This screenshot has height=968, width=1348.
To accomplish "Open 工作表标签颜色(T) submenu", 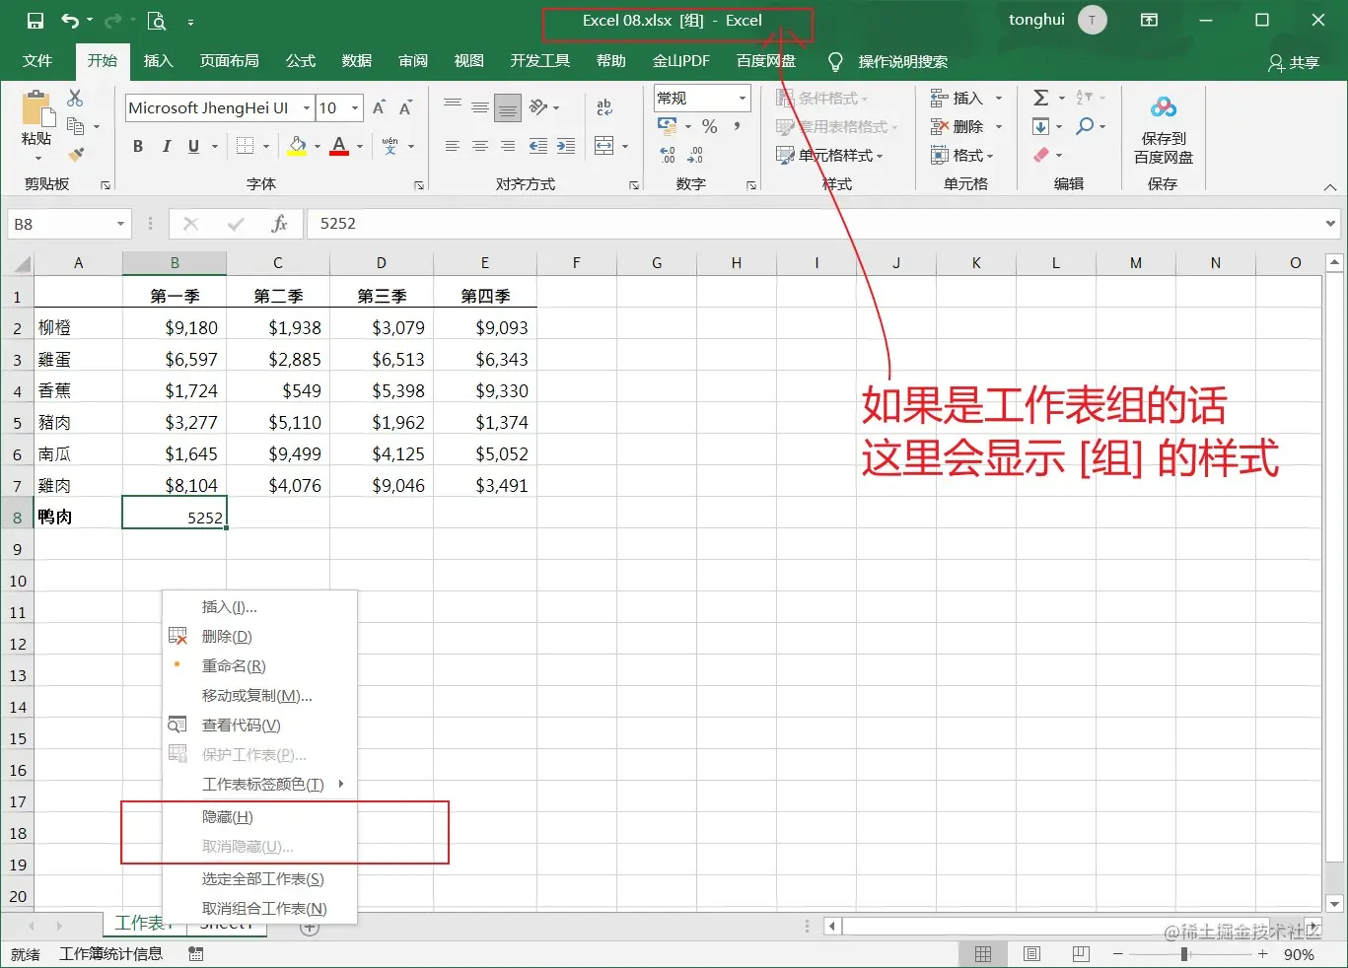I will pos(260,785).
